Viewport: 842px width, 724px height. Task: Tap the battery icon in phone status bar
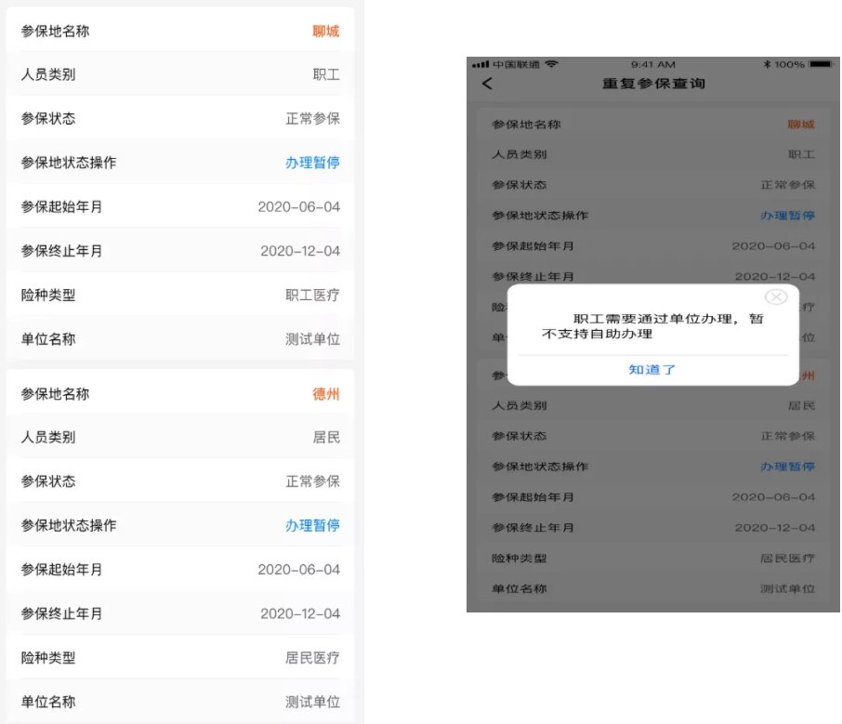[x=822, y=64]
